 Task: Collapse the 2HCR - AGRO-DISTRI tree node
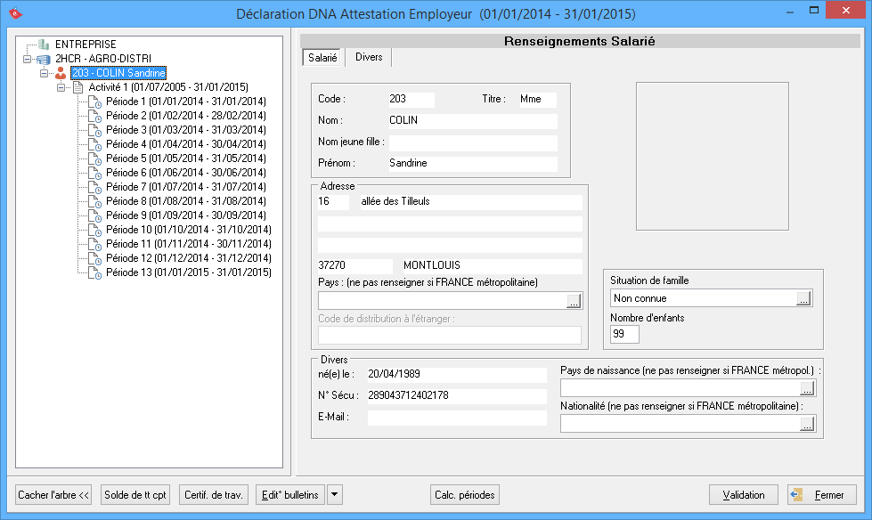(28, 59)
